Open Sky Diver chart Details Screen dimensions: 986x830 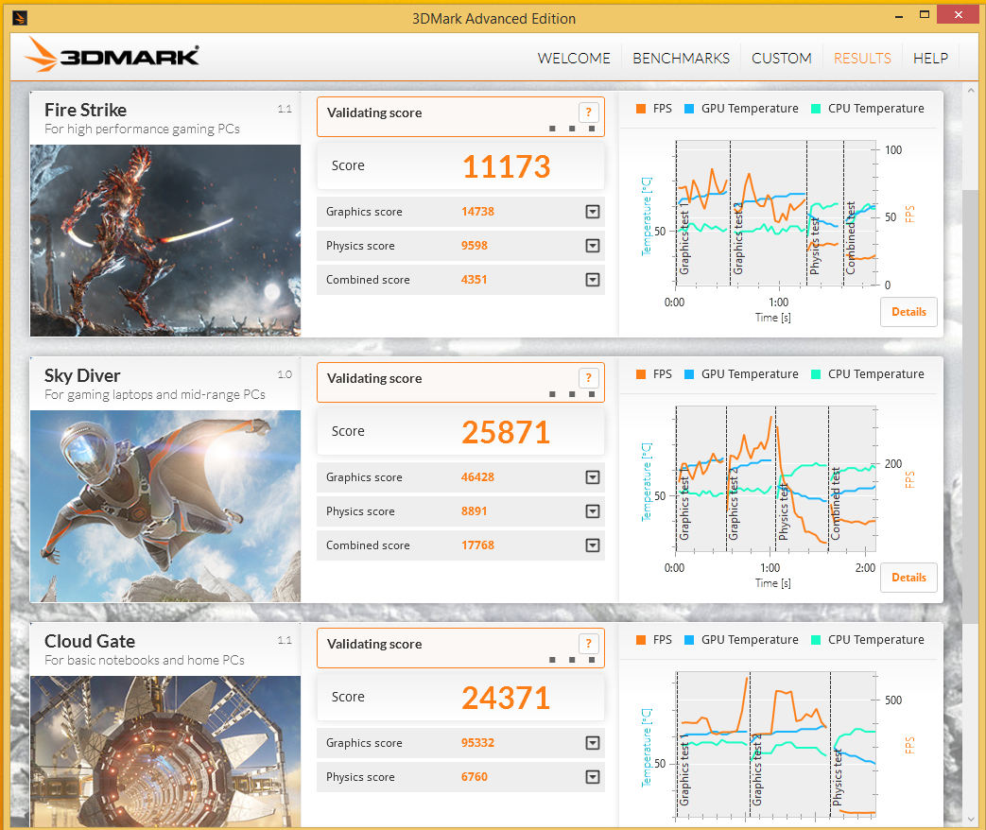(x=908, y=578)
